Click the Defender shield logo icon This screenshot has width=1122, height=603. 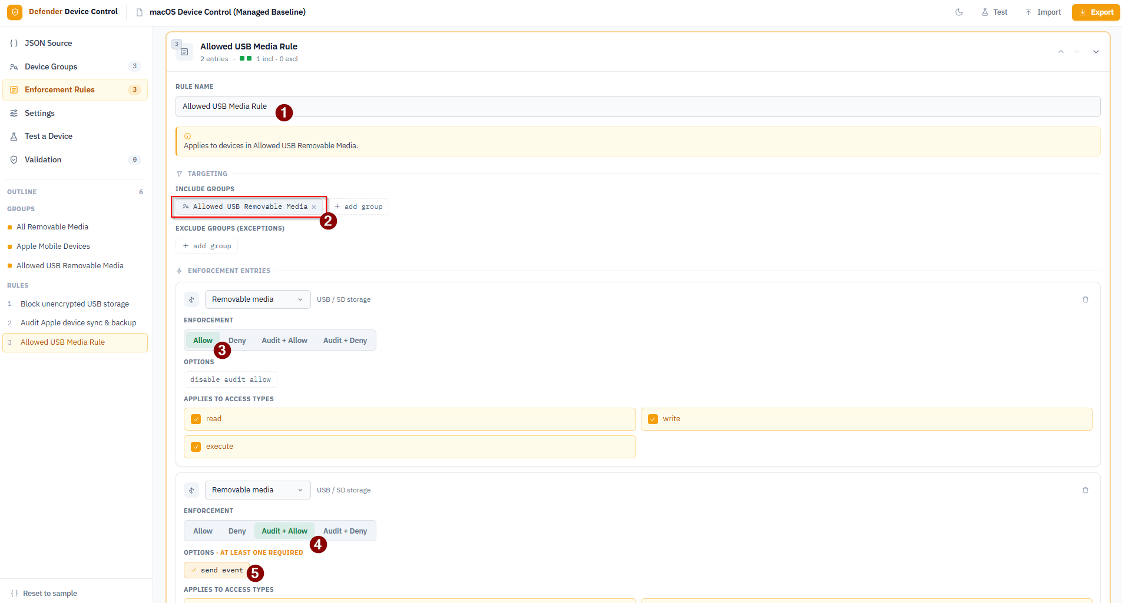pyautogui.click(x=15, y=12)
